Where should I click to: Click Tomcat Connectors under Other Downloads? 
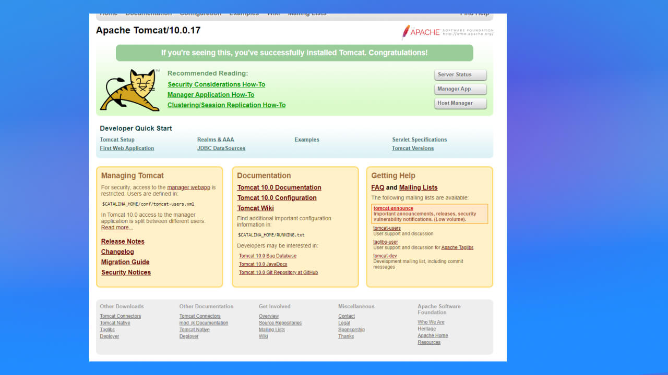(x=121, y=316)
